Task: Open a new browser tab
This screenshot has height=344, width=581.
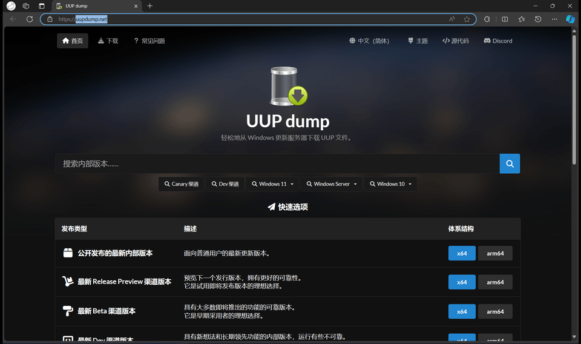Action: (x=150, y=6)
